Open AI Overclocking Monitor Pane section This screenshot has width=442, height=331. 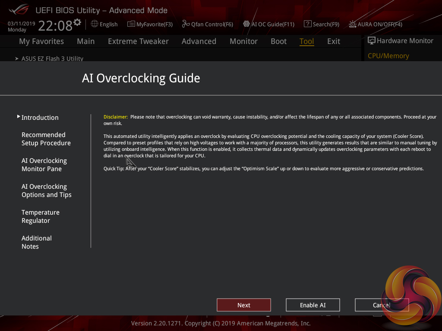pos(44,165)
